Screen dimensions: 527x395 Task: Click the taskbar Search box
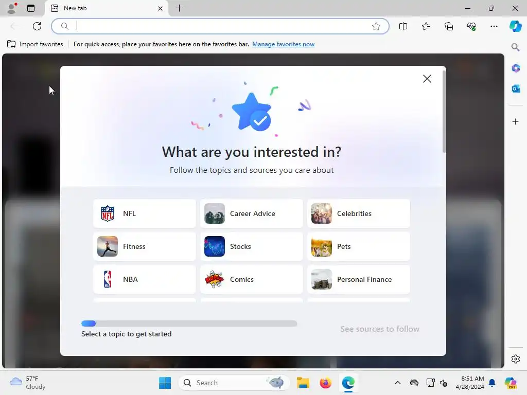[x=234, y=383]
